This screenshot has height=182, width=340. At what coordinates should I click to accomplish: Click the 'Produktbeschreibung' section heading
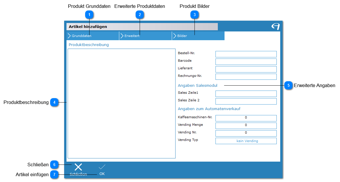coord(89,45)
